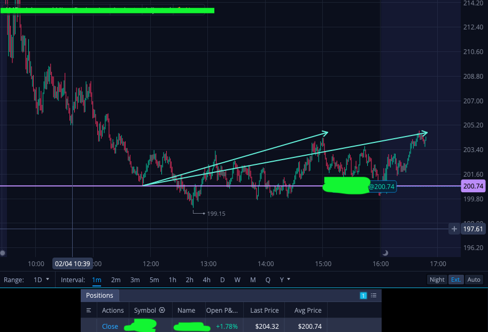Toggle Night session display

point(437,280)
